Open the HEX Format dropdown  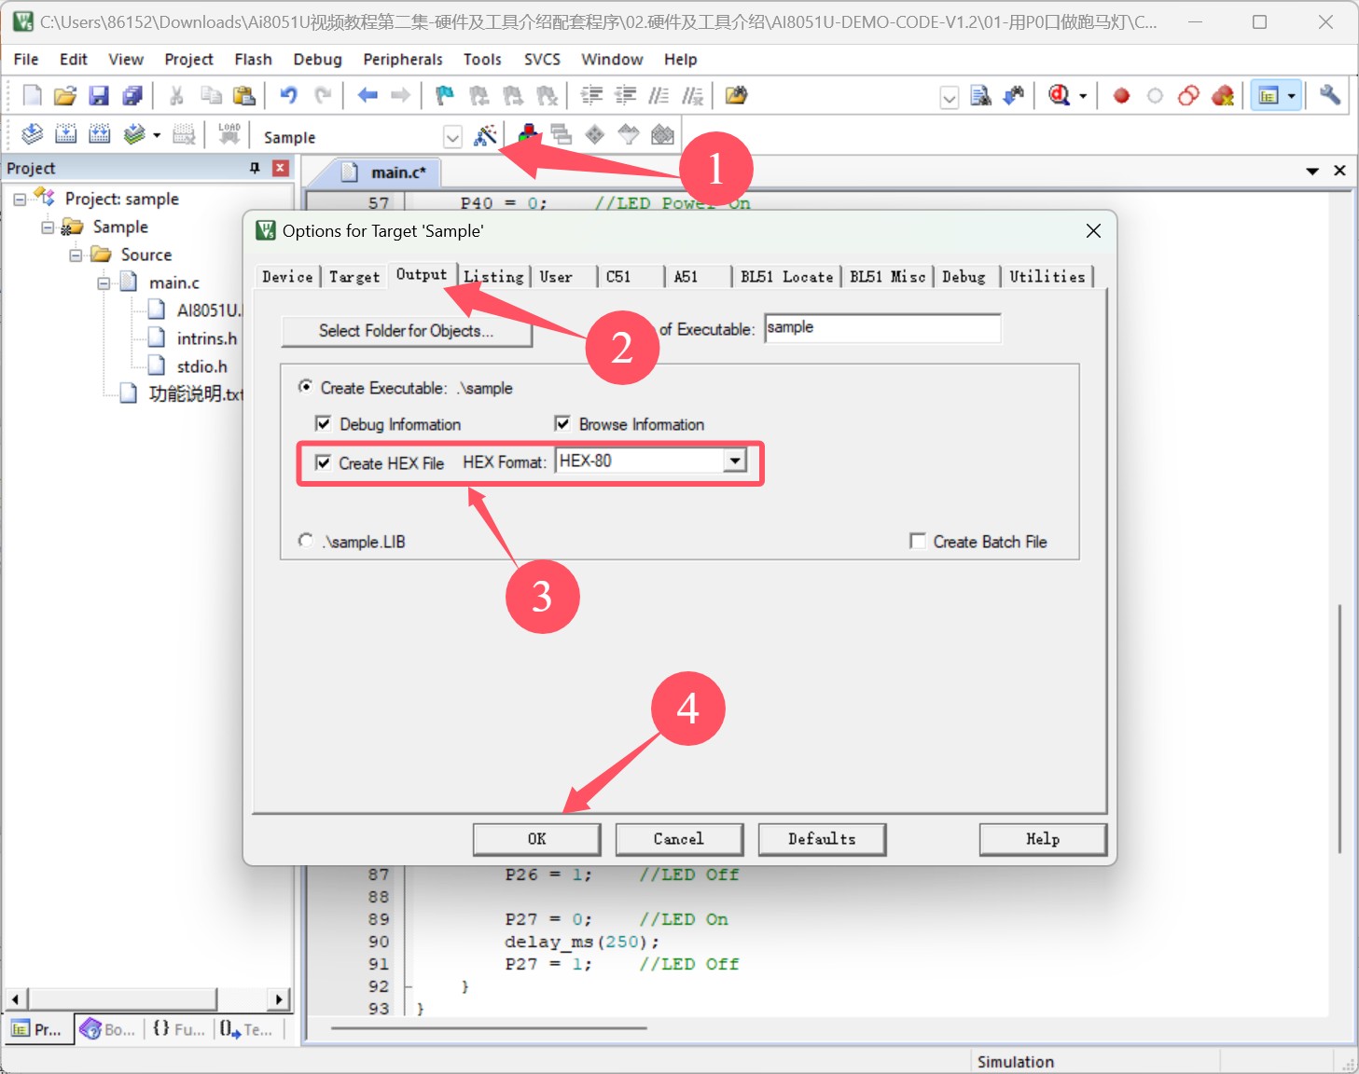pyautogui.click(x=735, y=461)
